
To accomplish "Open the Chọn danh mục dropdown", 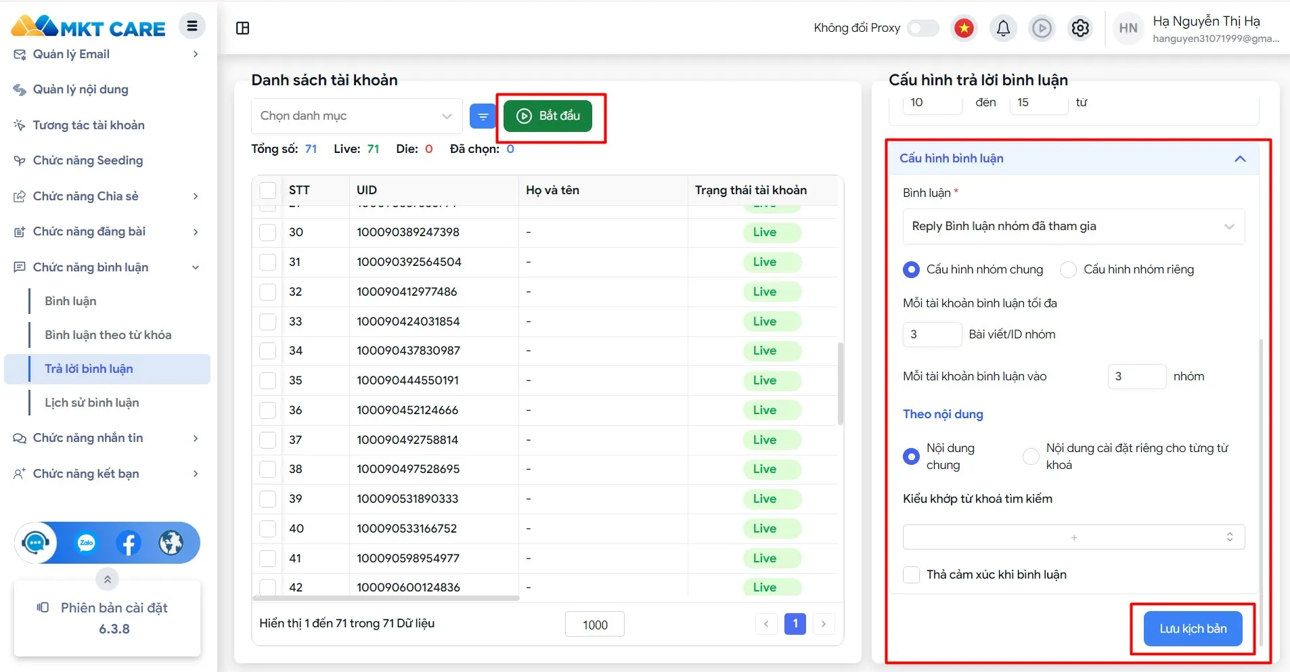I will click(356, 116).
